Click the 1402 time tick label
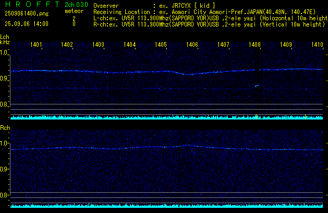This screenshot has height=213, width=328. coord(67,45)
